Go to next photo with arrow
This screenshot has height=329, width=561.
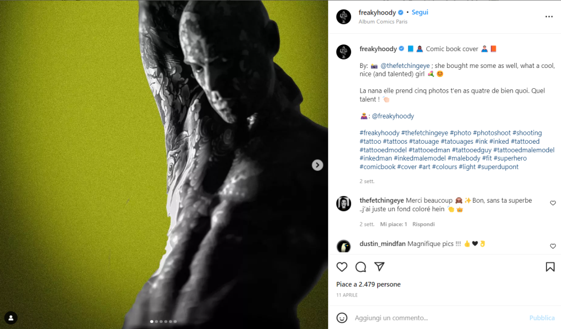click(x=318, y=165)
